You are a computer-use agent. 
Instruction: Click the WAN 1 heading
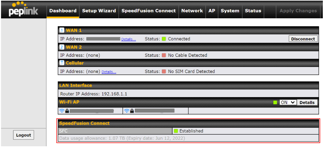(x=74, y=31)
